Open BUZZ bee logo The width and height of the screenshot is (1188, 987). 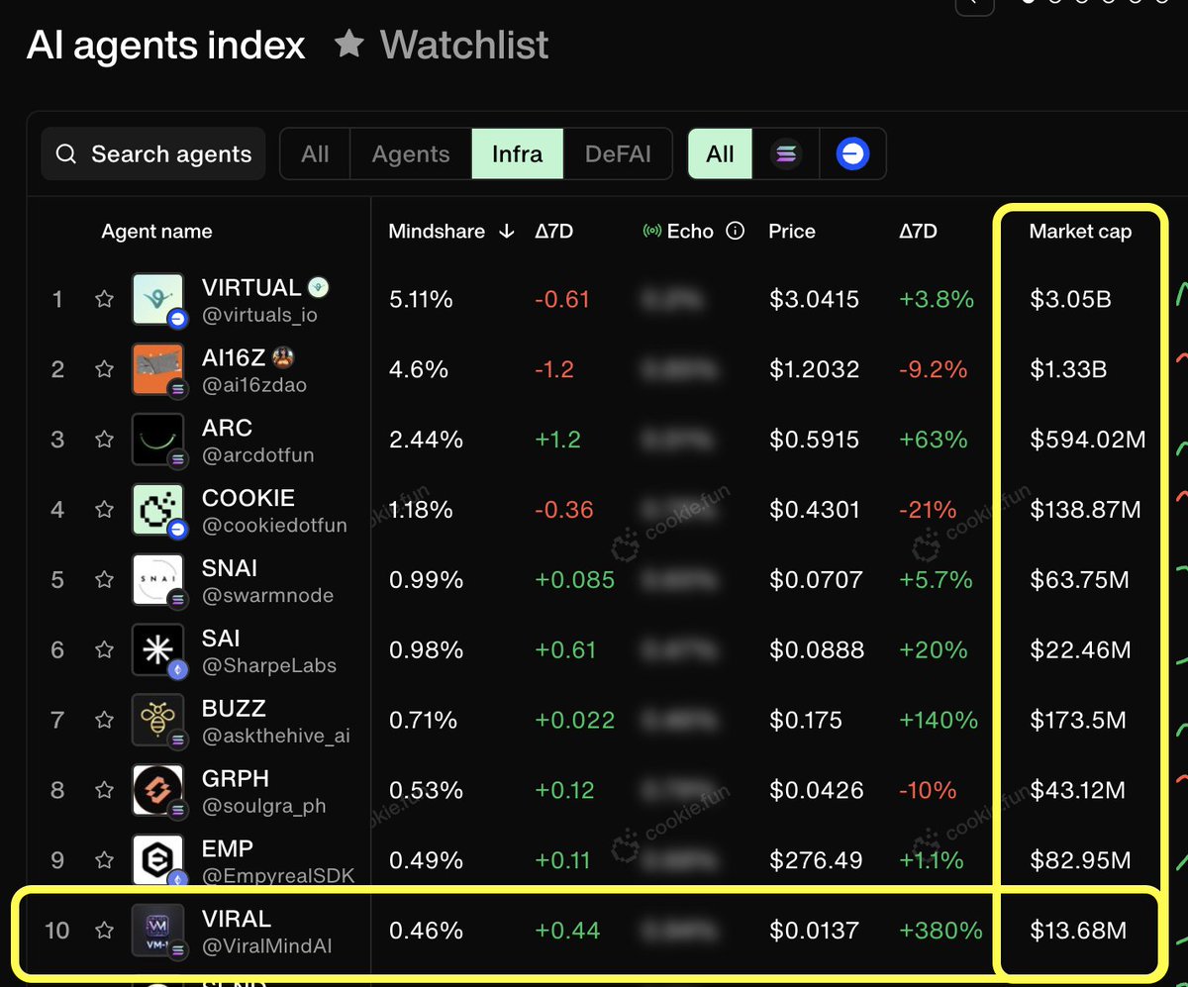(157, 720)
